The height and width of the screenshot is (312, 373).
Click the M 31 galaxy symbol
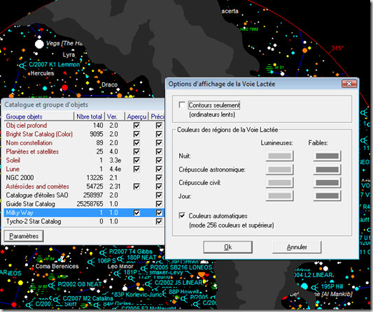click(269, 68)
